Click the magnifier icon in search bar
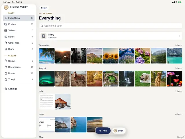This screenshot has width=185, height=139. [42, 26]
